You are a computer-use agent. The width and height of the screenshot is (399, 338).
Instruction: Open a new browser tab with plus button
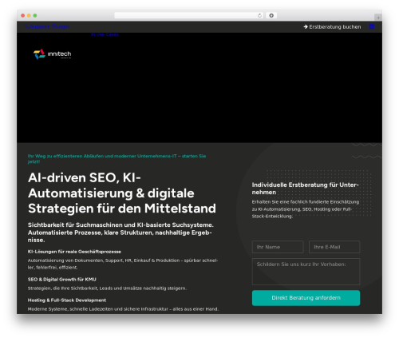point(378,18)
